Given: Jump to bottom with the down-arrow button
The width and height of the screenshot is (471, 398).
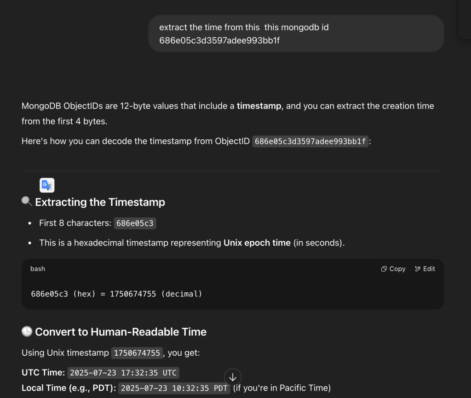Looking at the screenshot, I should click(x=232, y=377).
